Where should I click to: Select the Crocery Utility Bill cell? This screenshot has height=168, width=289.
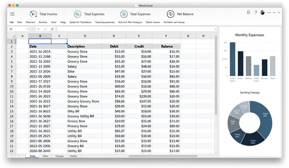click(85, 116)
